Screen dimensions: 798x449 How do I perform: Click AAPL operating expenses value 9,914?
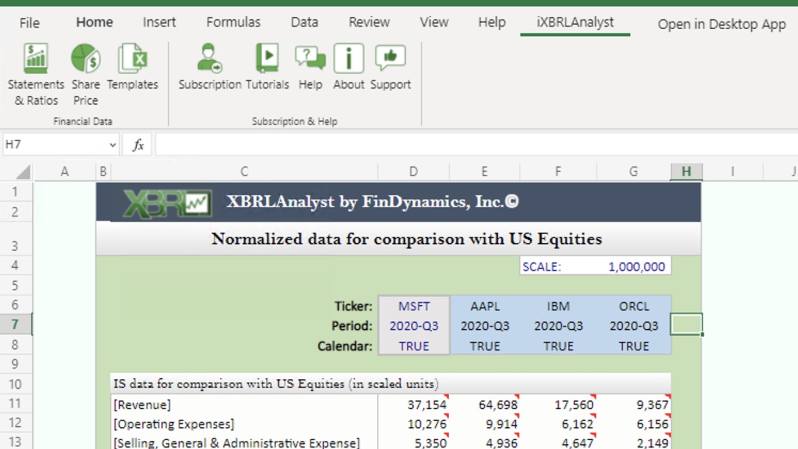pos(485,424)
